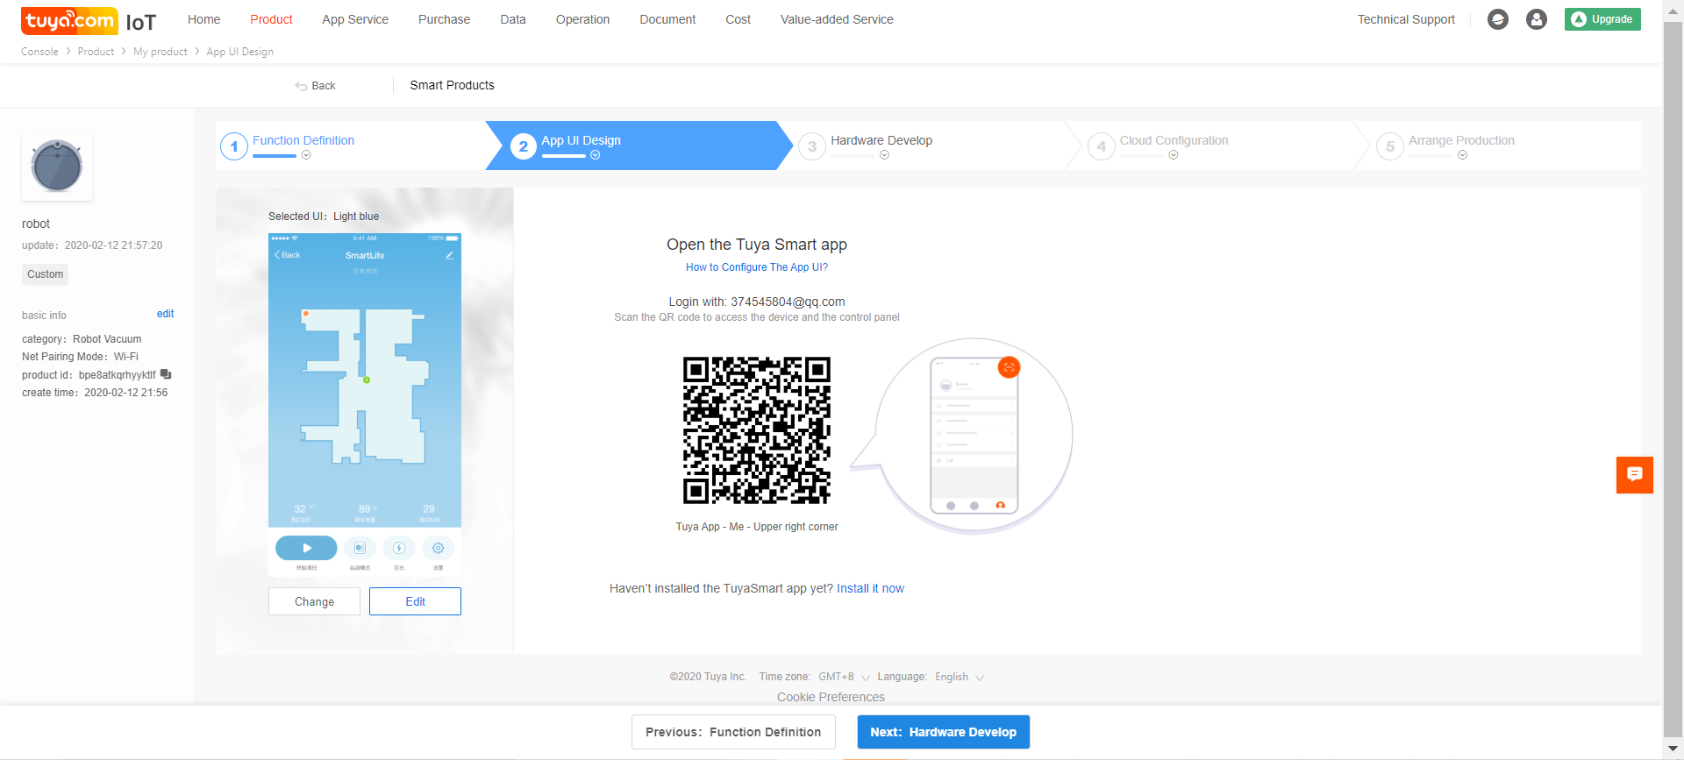Open the Time zone GMT+8 dropdown
This screenshot has width=1684, height=760.
click(x=845, y=677)
